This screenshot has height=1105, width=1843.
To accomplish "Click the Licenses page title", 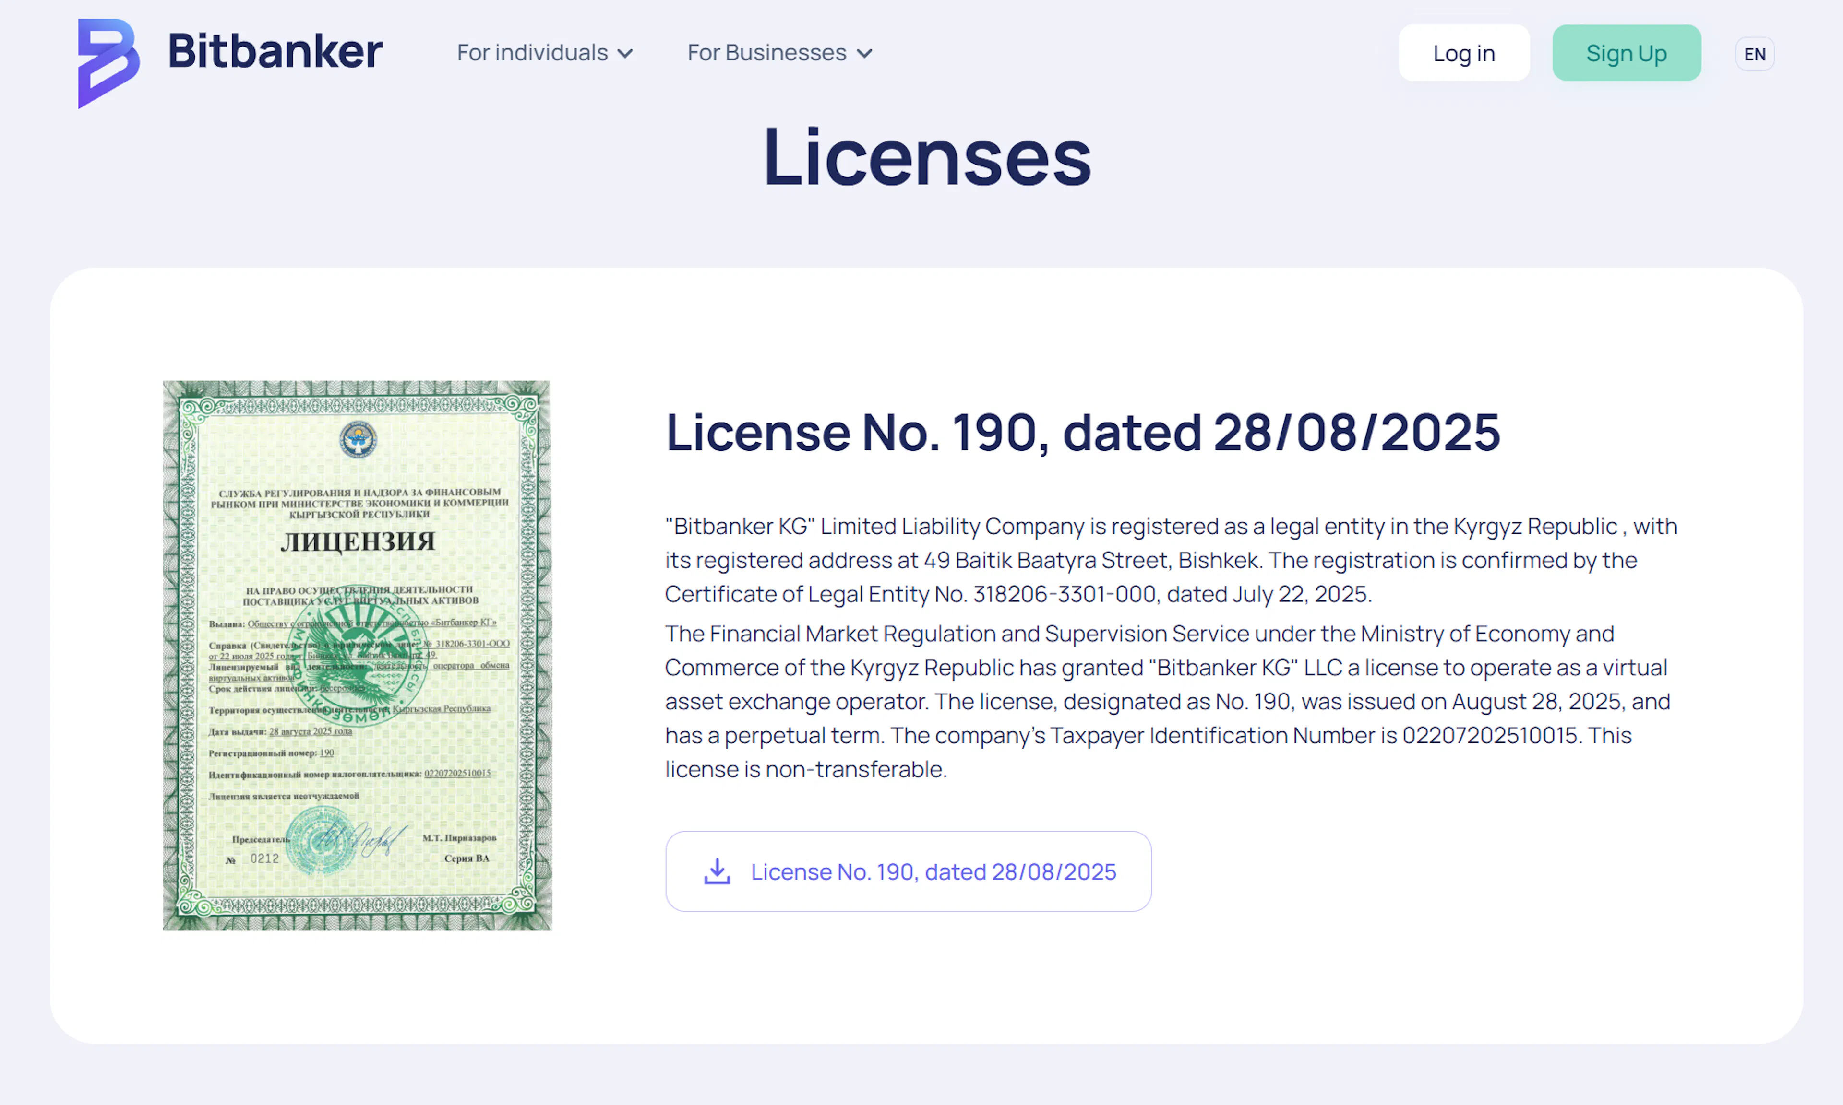I will pyautogui.click(x=927, y=156).
